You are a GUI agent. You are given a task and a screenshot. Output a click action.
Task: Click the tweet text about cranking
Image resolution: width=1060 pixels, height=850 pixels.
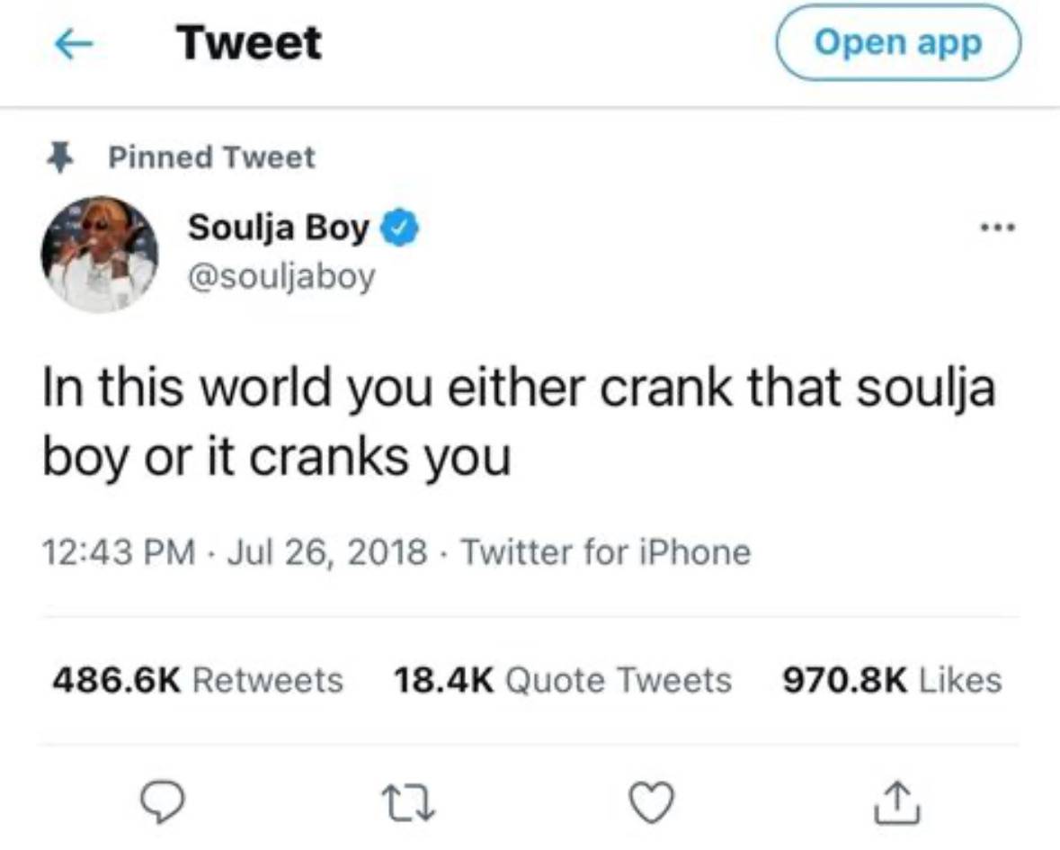click(519, 423)
